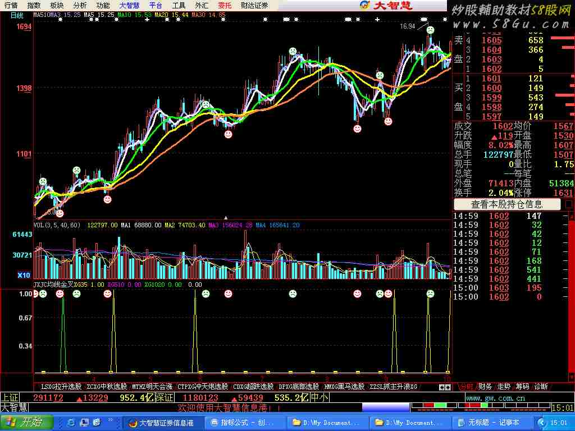Click the buy-3 price 1599

pyautogui.click(x=491, y=98)
